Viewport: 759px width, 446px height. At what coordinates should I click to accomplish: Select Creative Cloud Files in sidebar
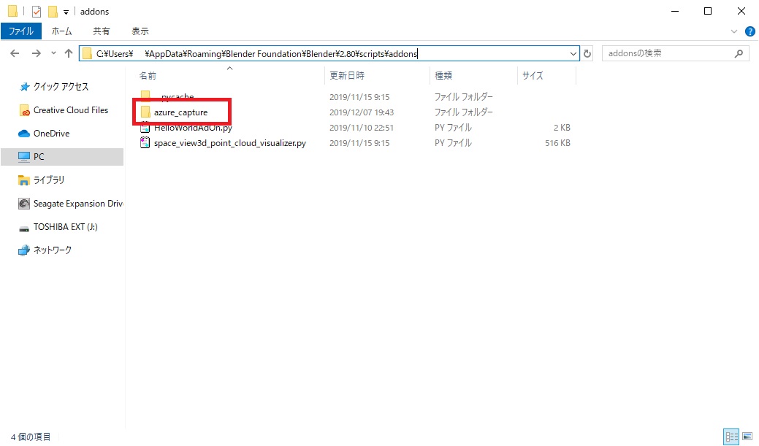71,110
